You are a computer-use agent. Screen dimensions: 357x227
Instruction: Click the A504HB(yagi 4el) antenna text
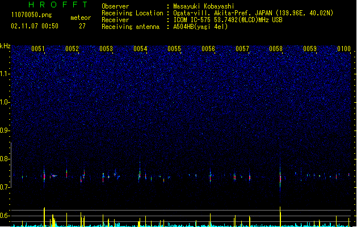pos(200,27)
